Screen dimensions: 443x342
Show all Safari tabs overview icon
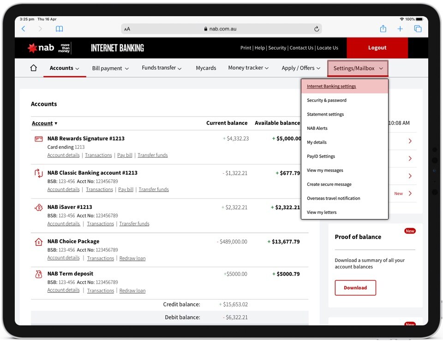point(418,29)
